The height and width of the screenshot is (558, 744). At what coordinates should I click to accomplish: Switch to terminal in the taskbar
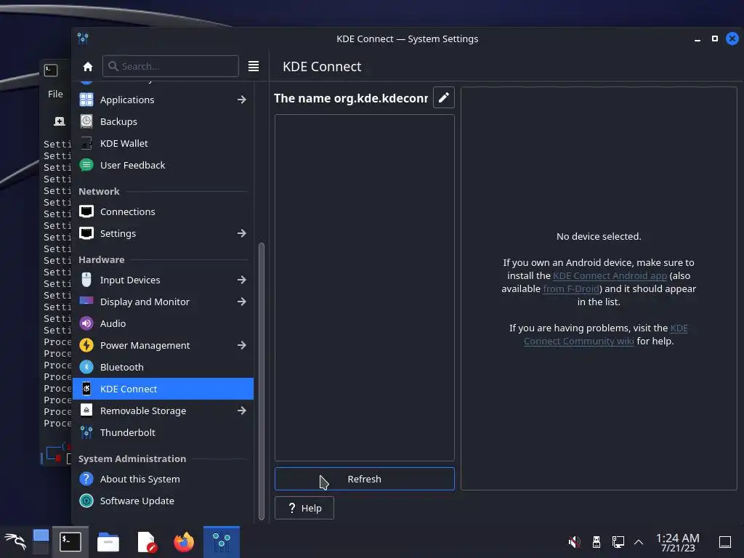pyautogui.click(x=70, y=542)
